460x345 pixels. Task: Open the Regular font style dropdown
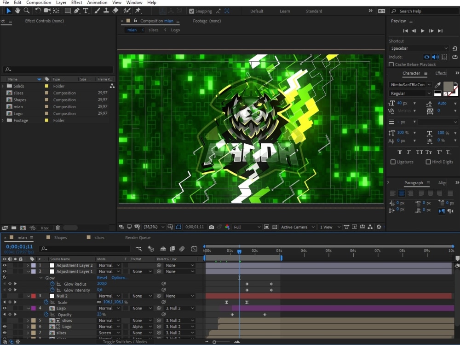coord(410,94)
